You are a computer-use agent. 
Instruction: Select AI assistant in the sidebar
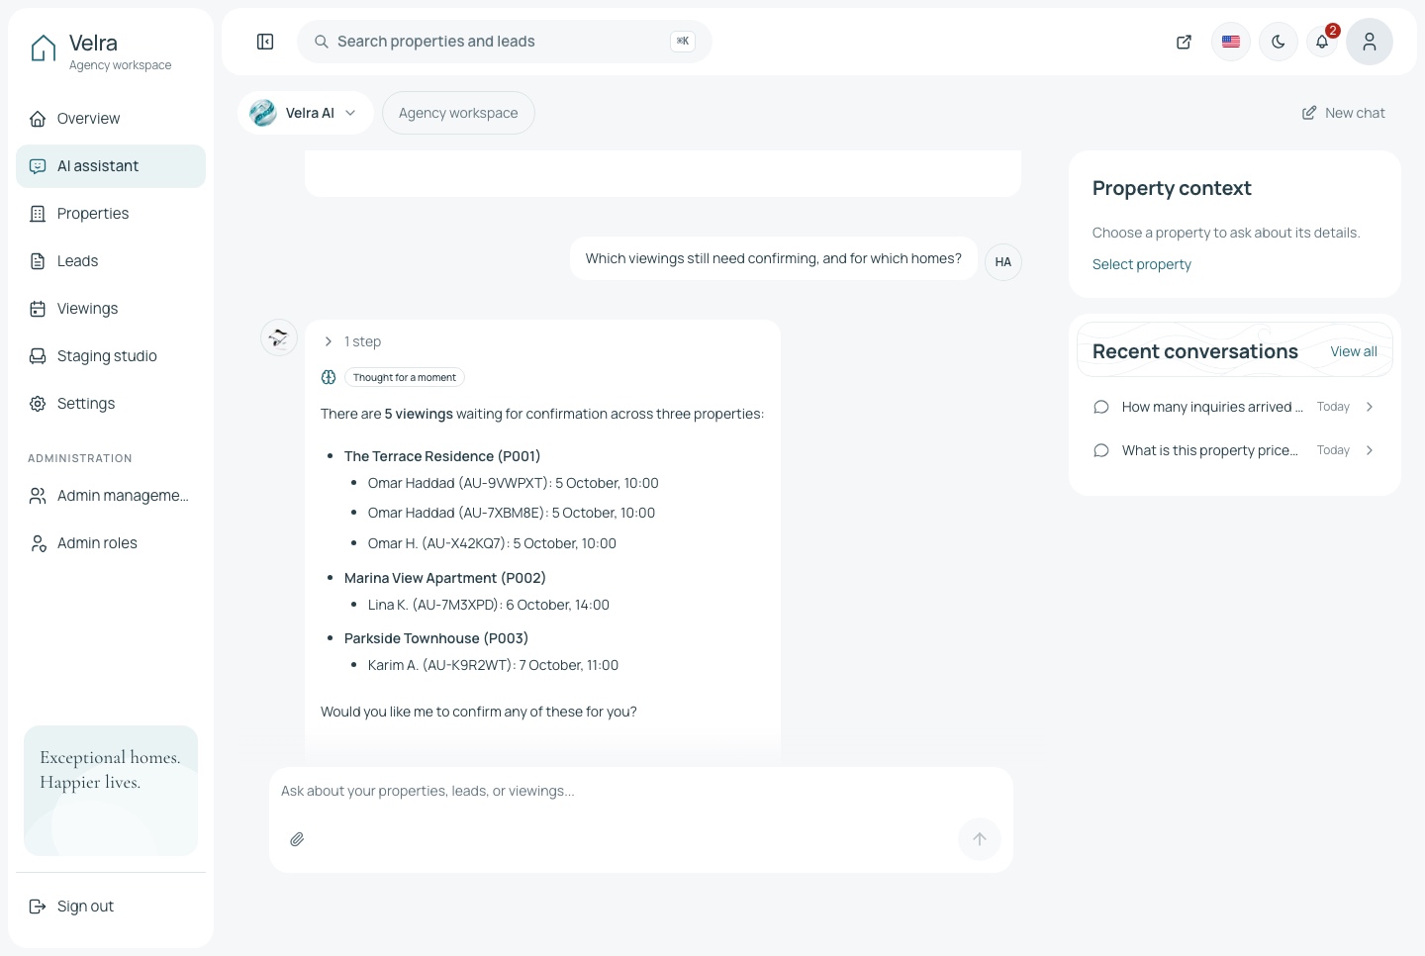click(x=111, y=166)
